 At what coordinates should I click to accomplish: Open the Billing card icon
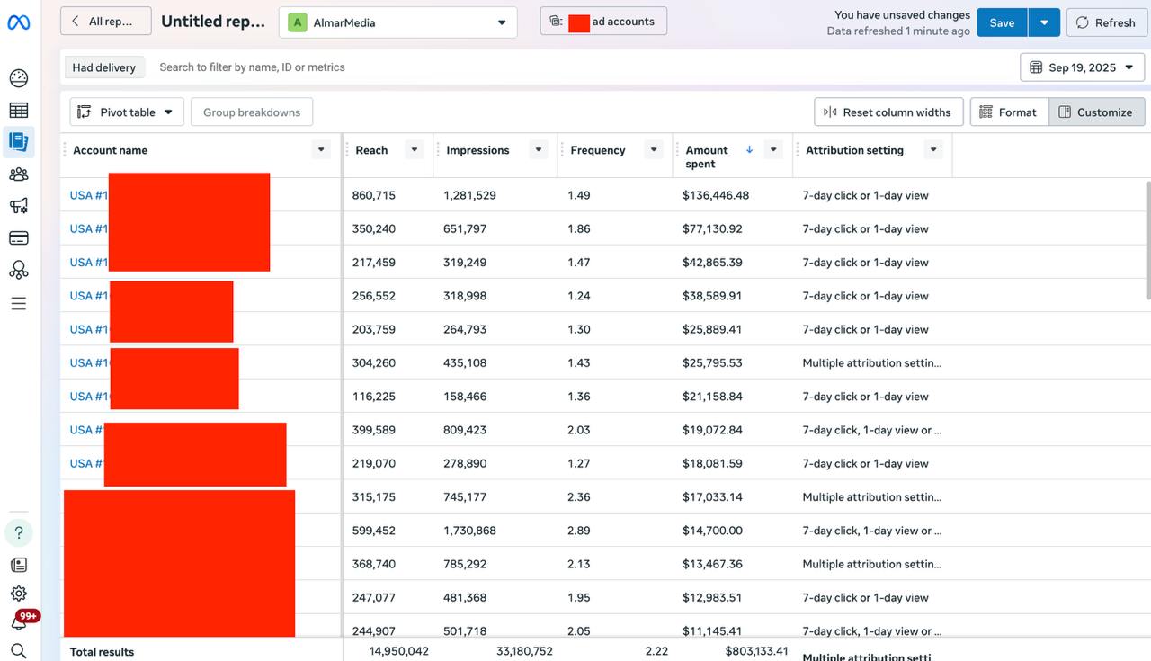point(18,238)
